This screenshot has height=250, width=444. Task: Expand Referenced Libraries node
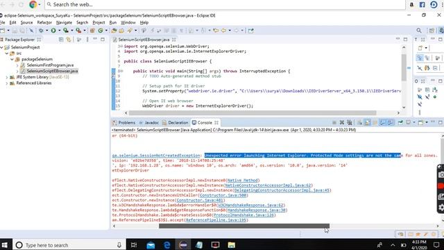pyautogui.click(x=7, y=83)
